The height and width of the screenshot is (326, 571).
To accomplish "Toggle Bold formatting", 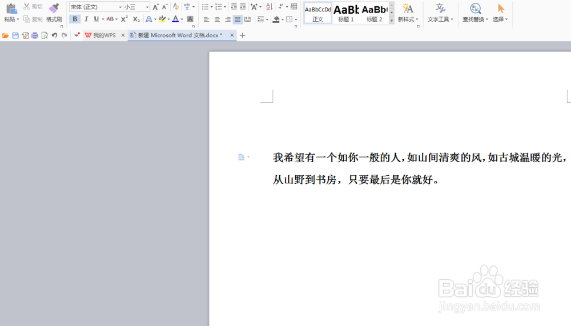I will 75,19.
